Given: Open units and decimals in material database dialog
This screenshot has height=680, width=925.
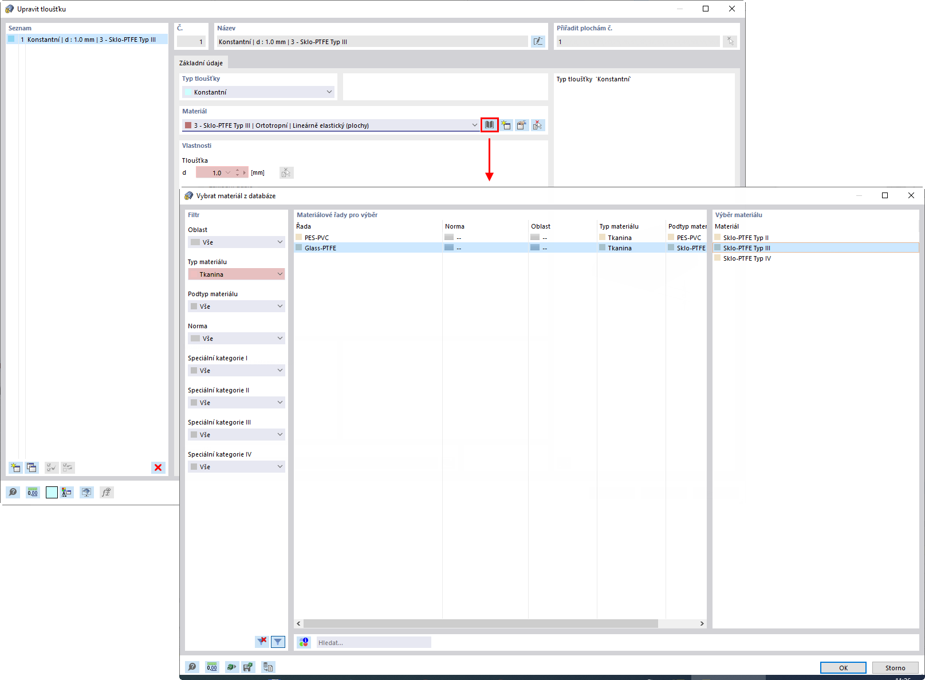Looking at the screenshot, I should click(x=212, y=667).
